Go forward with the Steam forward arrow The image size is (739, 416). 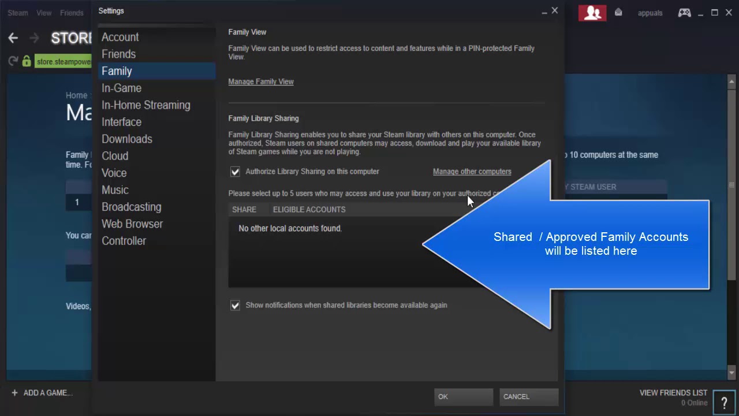tap(35, 38)
